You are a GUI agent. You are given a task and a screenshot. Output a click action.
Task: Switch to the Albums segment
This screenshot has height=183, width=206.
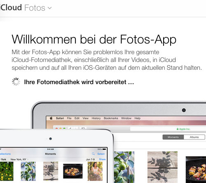click(194, 137)
